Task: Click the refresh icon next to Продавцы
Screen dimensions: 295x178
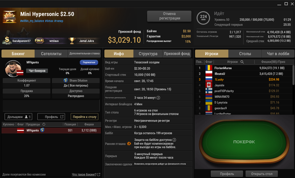Action: pos(44,124)
